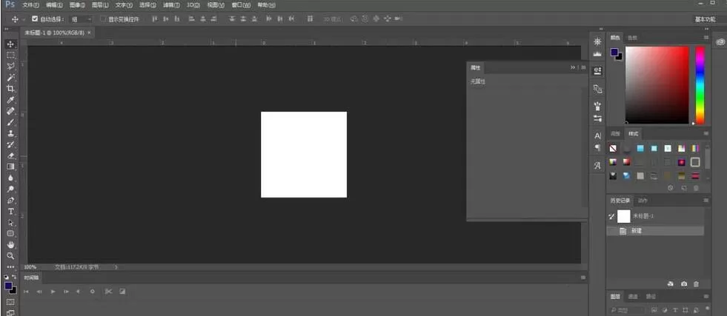The image size is (727, 316).
Task: Switch to the 通道 (Channels) tab
Action: [633, 297]
